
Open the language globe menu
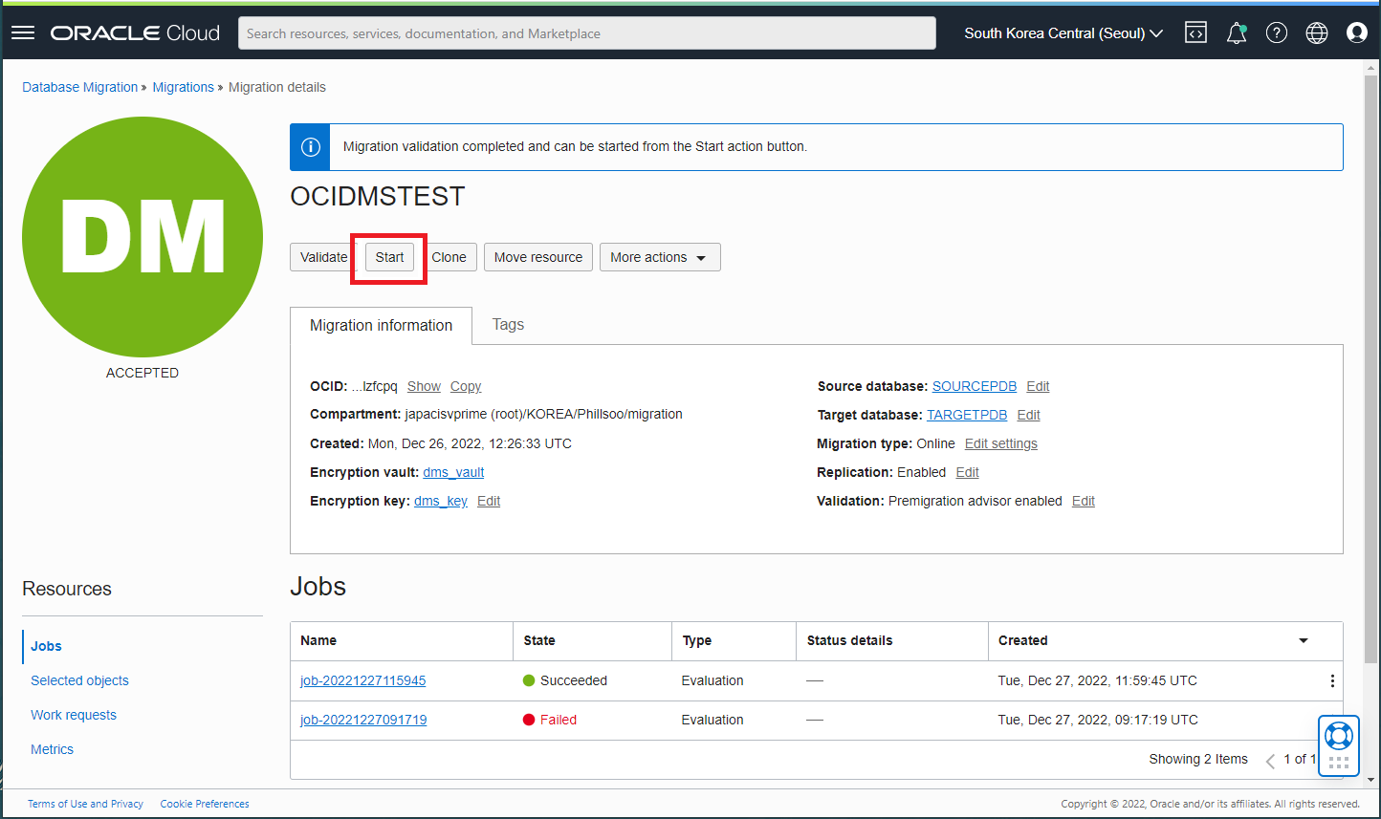tap(1317, 32)
